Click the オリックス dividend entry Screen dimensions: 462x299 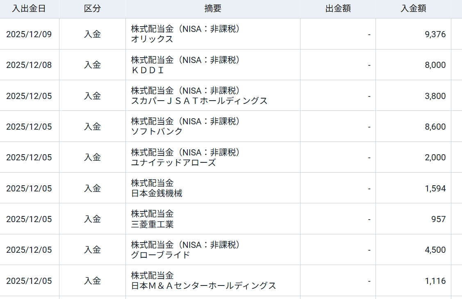152,39
